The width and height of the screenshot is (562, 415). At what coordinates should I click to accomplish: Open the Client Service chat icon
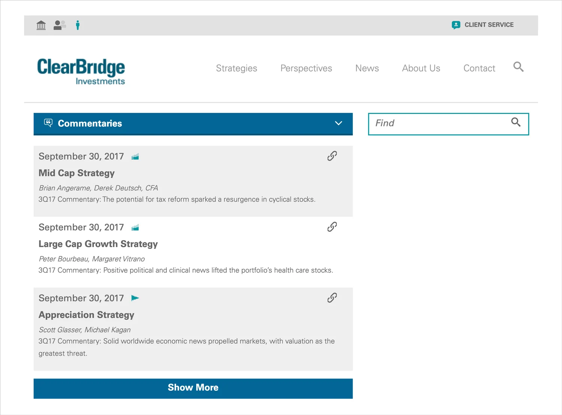tap(456, 25)
